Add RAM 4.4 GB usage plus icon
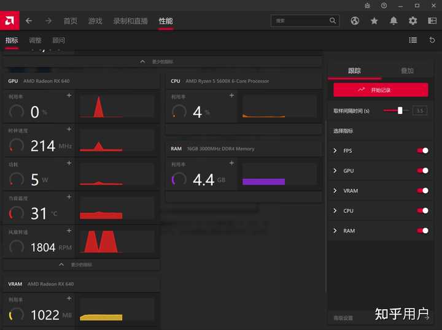 (231, 163)
